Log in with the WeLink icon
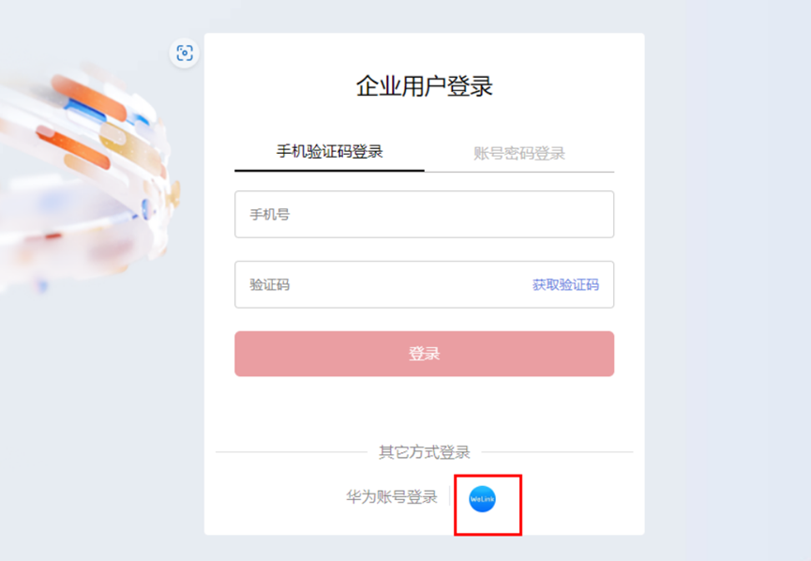Viewport: 811px width, 561px height. click(482, 499)
